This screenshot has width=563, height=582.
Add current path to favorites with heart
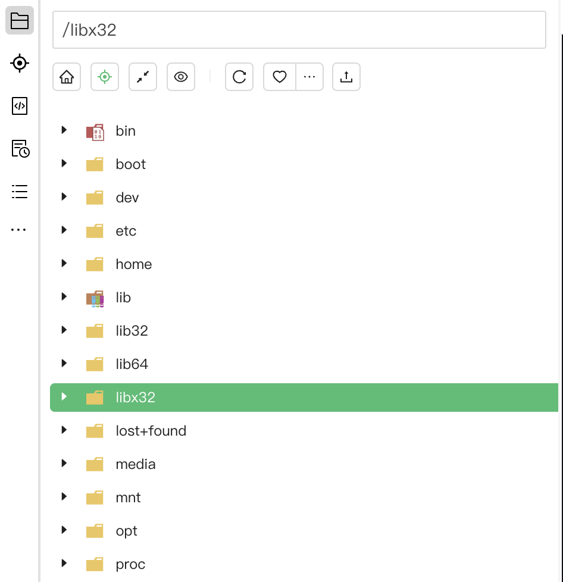click(x=280, y=77)
